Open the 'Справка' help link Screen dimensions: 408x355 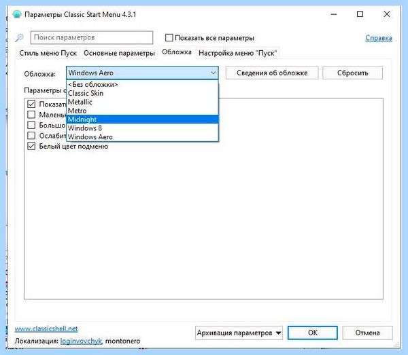coord(379,38)
